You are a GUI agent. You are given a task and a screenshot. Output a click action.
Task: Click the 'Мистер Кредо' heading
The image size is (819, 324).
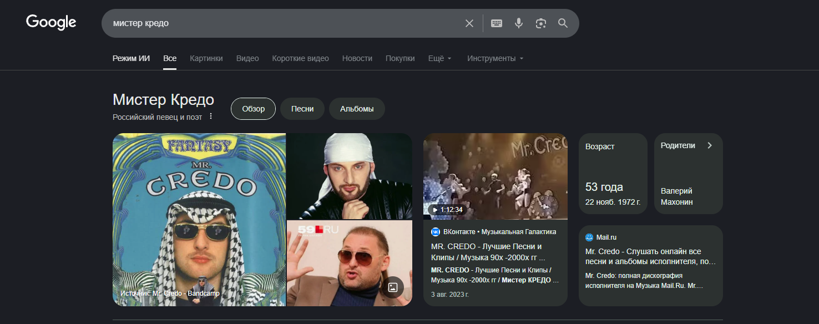tap(163, 100)
